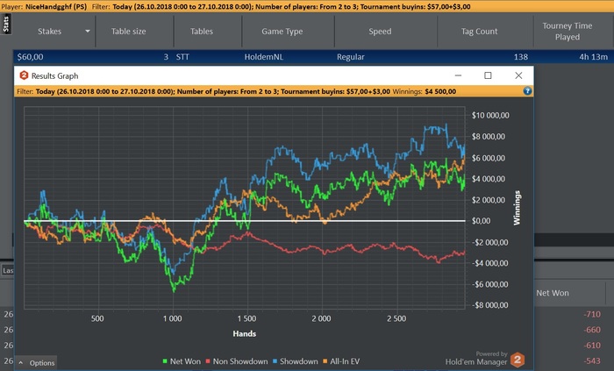Sort by the Table size column header
This screenshot has width=614, height=371.
coord(128,32)
